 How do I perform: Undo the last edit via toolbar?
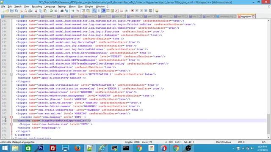[x=51, y=11]
